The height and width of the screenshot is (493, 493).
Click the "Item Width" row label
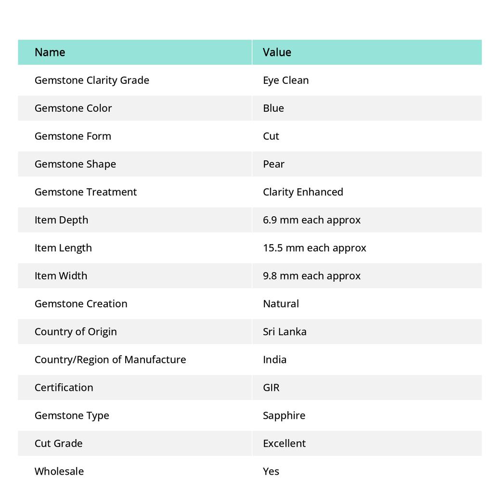coord(61,276)
